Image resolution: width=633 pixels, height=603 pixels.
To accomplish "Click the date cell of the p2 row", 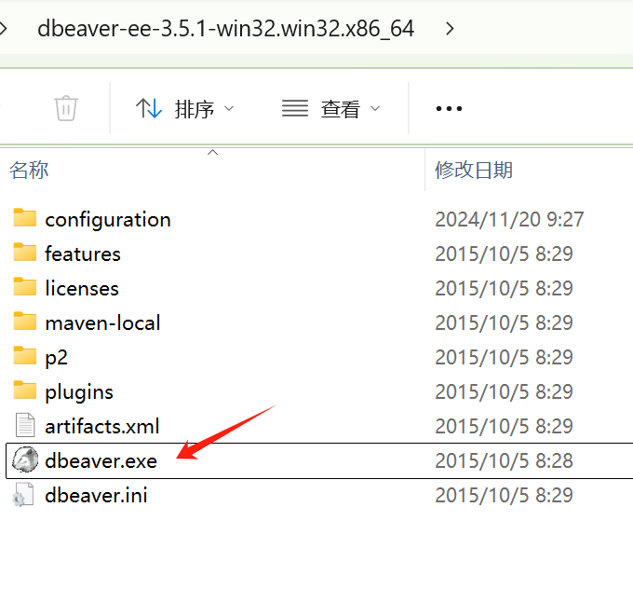I will point(504,357).
